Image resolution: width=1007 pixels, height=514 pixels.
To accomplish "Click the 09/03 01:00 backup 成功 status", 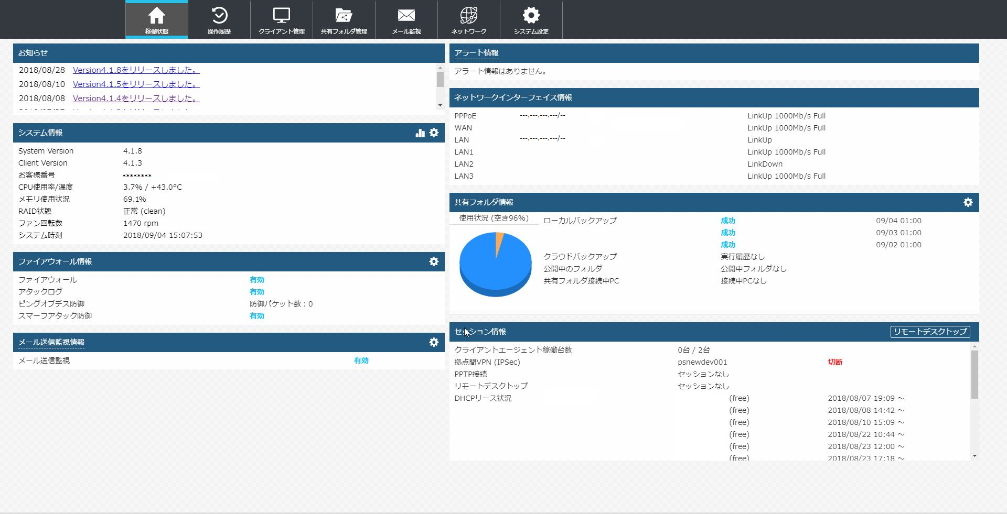I will click(728, 233).
